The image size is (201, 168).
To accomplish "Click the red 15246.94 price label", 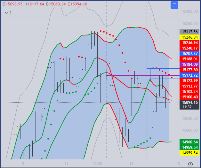I will click(189, 42).
